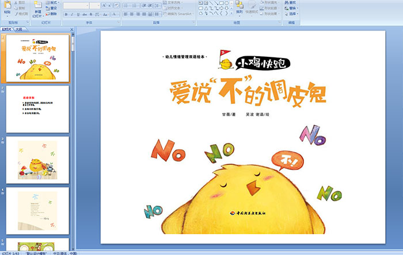Open the Select (选择) menu
This screenshot has width=403, height=255.
291,14
